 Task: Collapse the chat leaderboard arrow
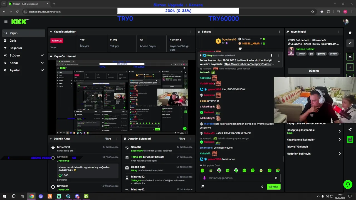tap(240, 49)
